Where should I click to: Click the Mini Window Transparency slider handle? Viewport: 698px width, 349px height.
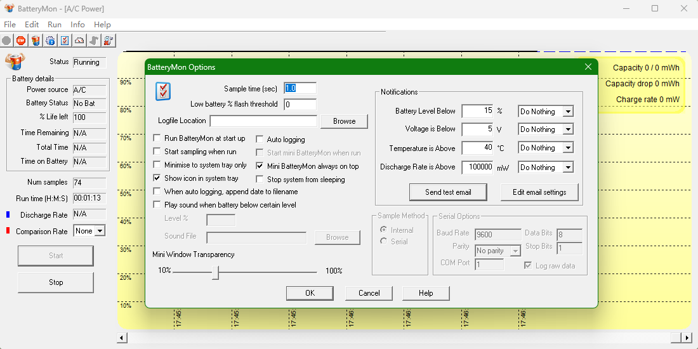216,272
